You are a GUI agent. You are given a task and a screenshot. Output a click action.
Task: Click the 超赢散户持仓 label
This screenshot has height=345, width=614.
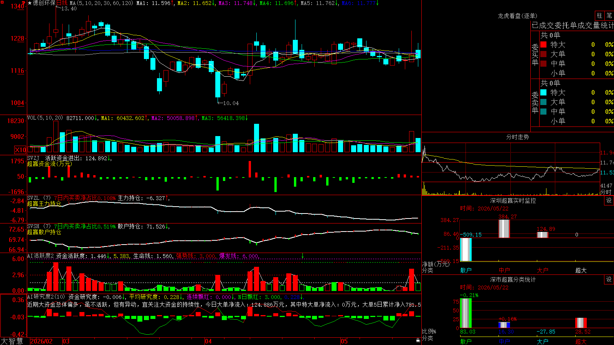coord(44,232)
